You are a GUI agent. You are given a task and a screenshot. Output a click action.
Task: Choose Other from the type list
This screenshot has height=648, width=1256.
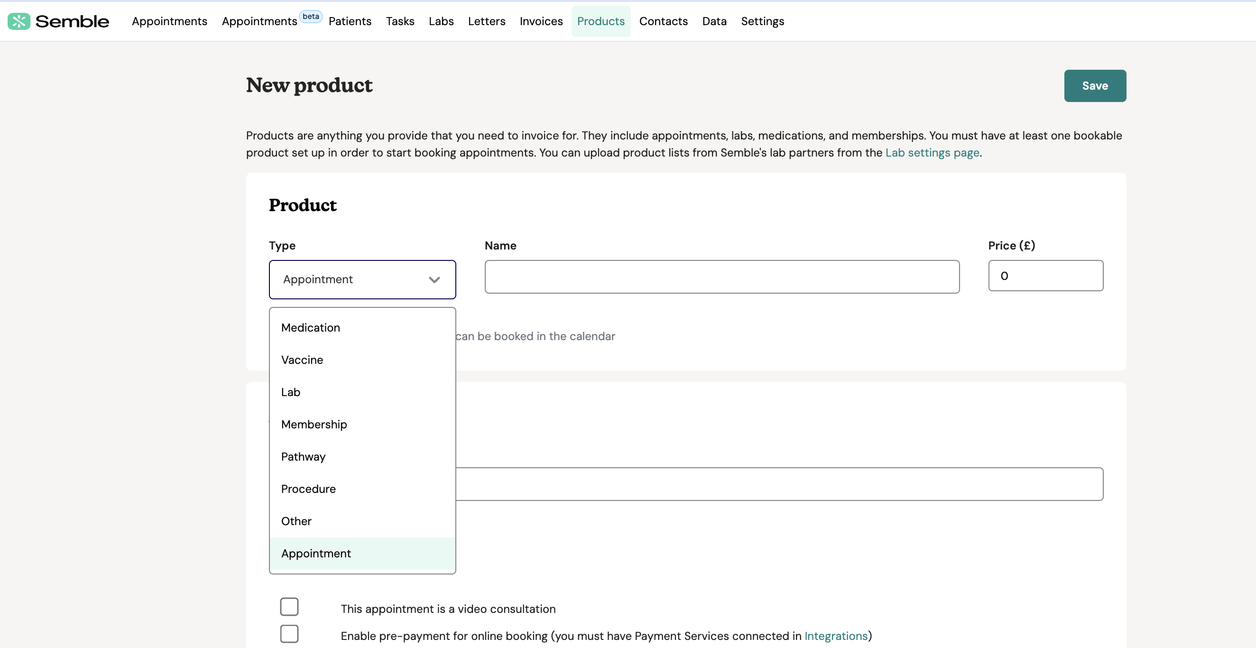362,521
